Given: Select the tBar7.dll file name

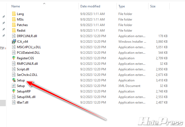Looking at the screenshot, I should (22, 102).
